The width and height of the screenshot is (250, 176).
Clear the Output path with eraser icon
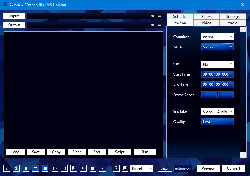(x=152, y=25)
